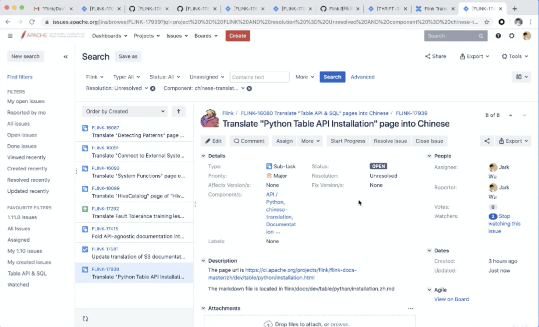Go to next issue with down chevron
This screenshot has height=327, width=539.
click(524, 115)
